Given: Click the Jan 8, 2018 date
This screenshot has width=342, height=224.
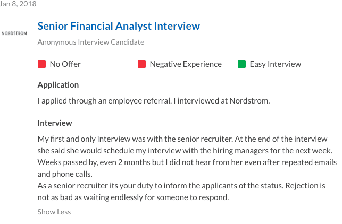Looking at the screenshot, I should click(x=18, y=4).
